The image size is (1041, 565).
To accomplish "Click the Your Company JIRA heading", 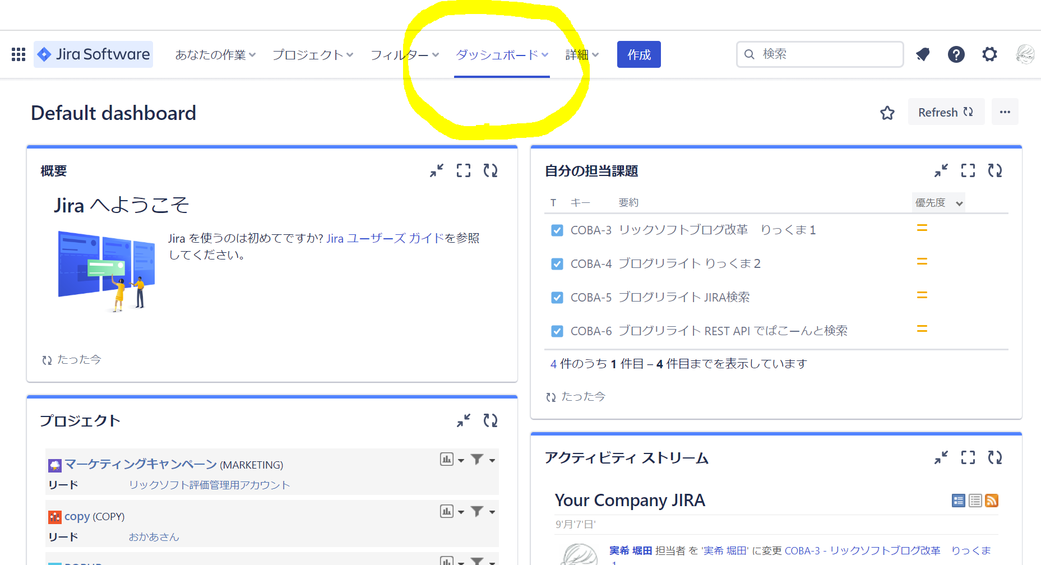I will point(630,500).
